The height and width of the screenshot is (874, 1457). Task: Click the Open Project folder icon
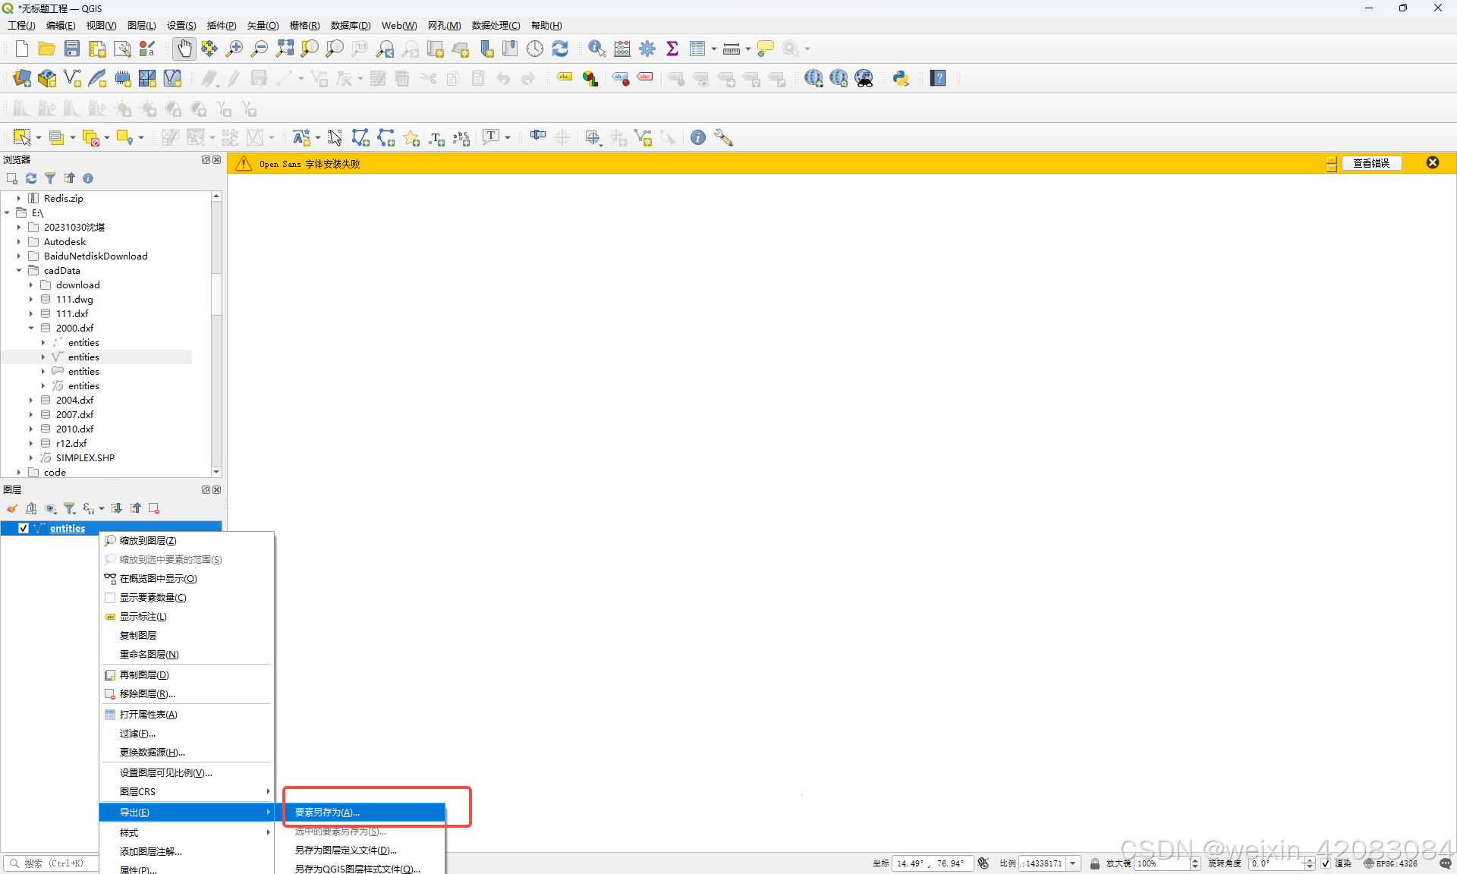click(x=47, y=49)
